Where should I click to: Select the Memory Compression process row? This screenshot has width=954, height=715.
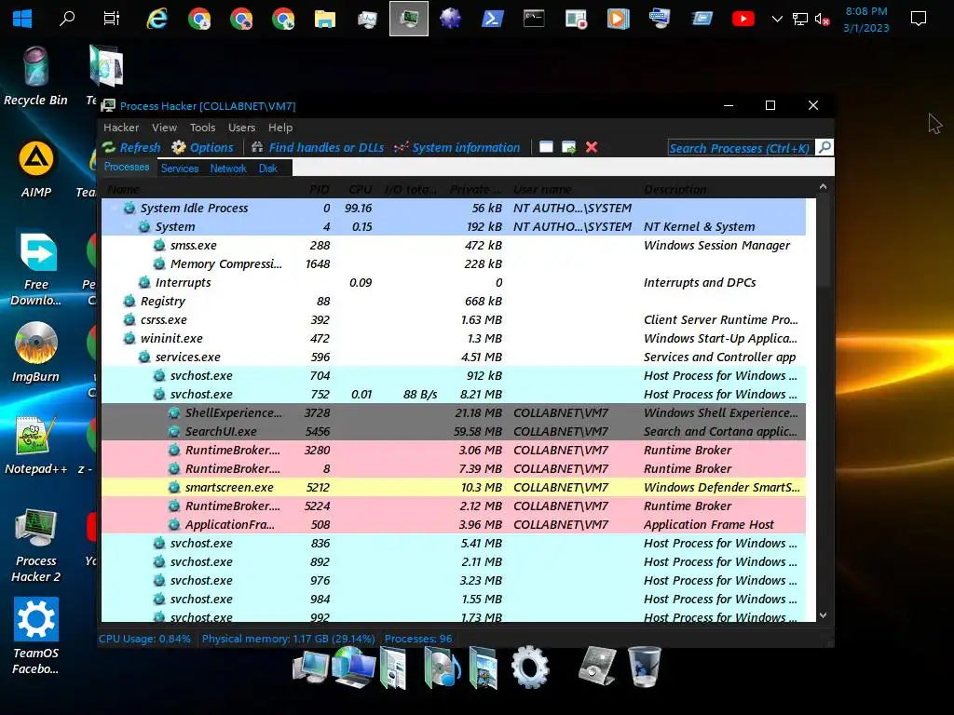(x=454, y=263)
